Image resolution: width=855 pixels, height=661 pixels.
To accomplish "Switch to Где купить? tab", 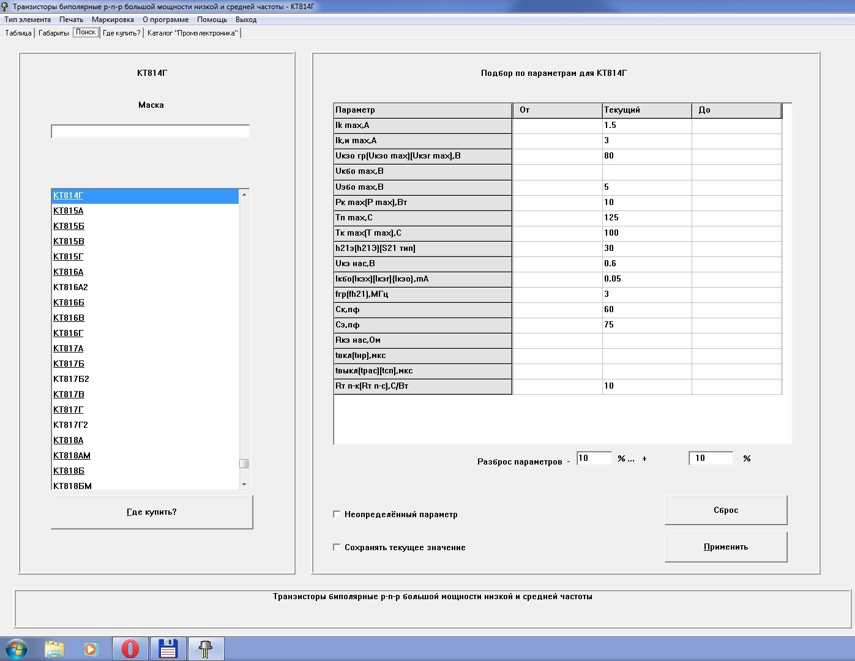I will pyautogui.click(x=122, y=33).
